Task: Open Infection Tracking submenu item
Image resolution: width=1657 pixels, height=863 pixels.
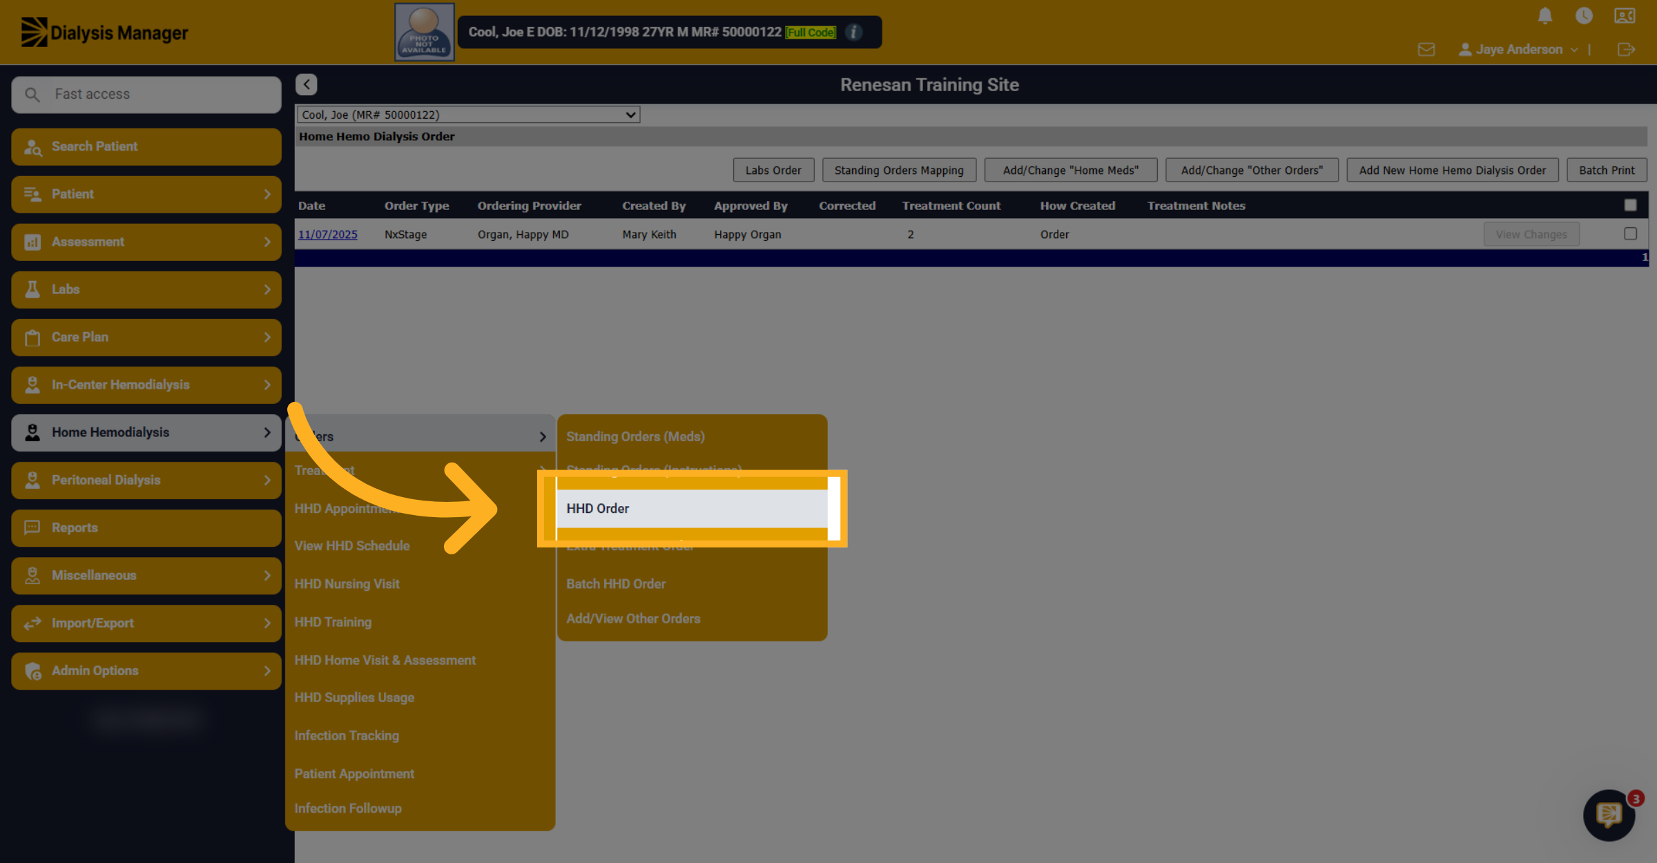Action: pyautogui.click(x=420, y=736)
